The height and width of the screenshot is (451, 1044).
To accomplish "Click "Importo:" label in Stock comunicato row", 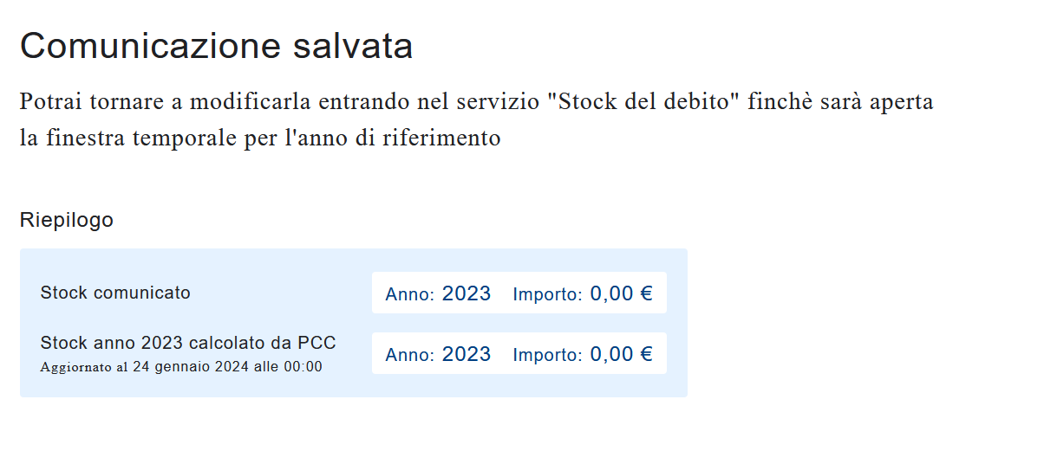I will 547,294.
